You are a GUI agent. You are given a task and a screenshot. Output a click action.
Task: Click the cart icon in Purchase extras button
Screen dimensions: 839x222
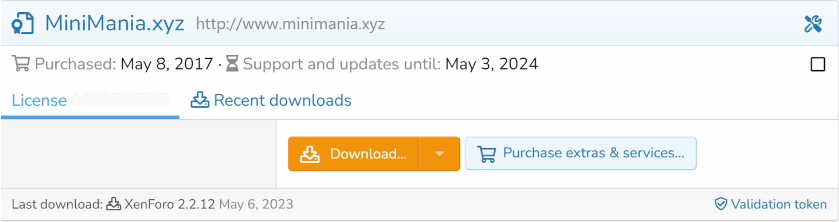[487, 154]
